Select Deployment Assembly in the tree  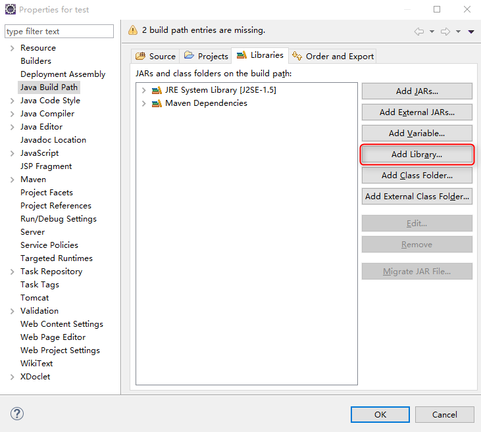tap(63, 74)
